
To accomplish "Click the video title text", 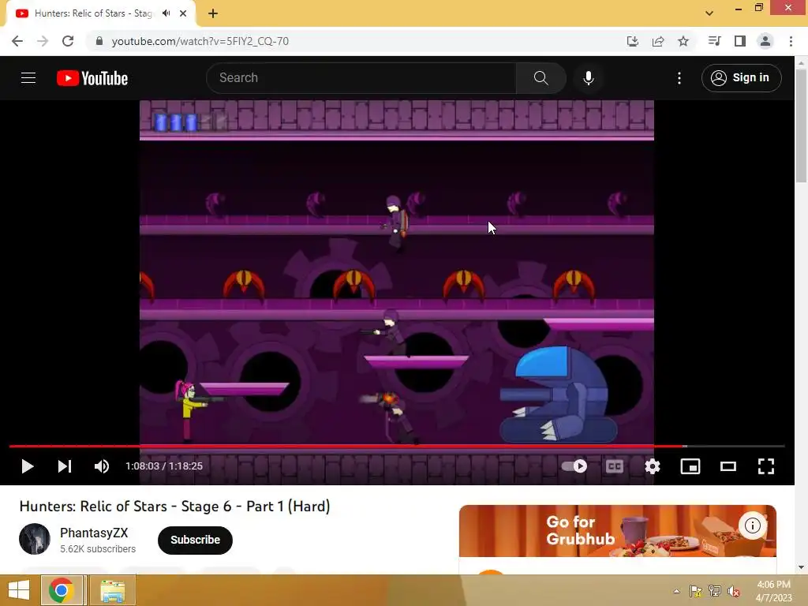I will [x=174, y=507].
